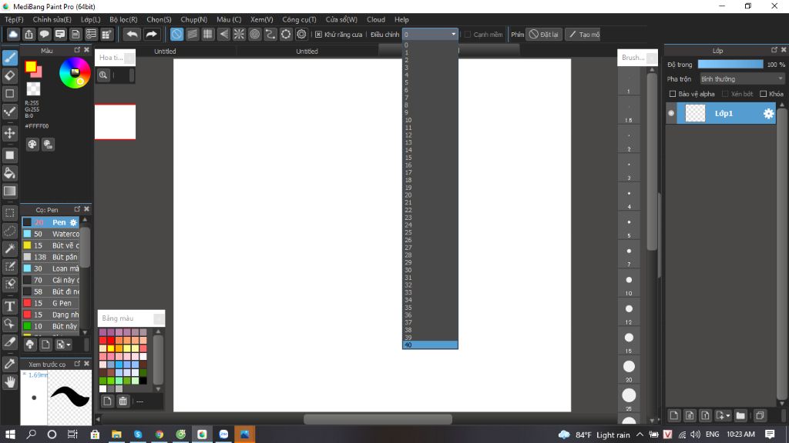The height and width of the screenshot is (443, 789).
Task: Open snap settings gear
Action: (301, 34)
